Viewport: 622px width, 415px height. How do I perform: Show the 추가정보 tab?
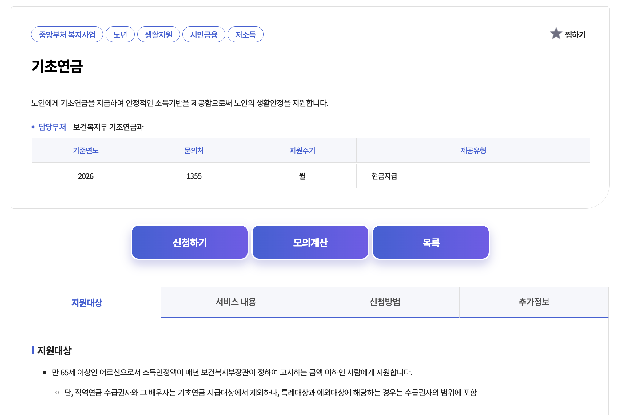point(534,302)
